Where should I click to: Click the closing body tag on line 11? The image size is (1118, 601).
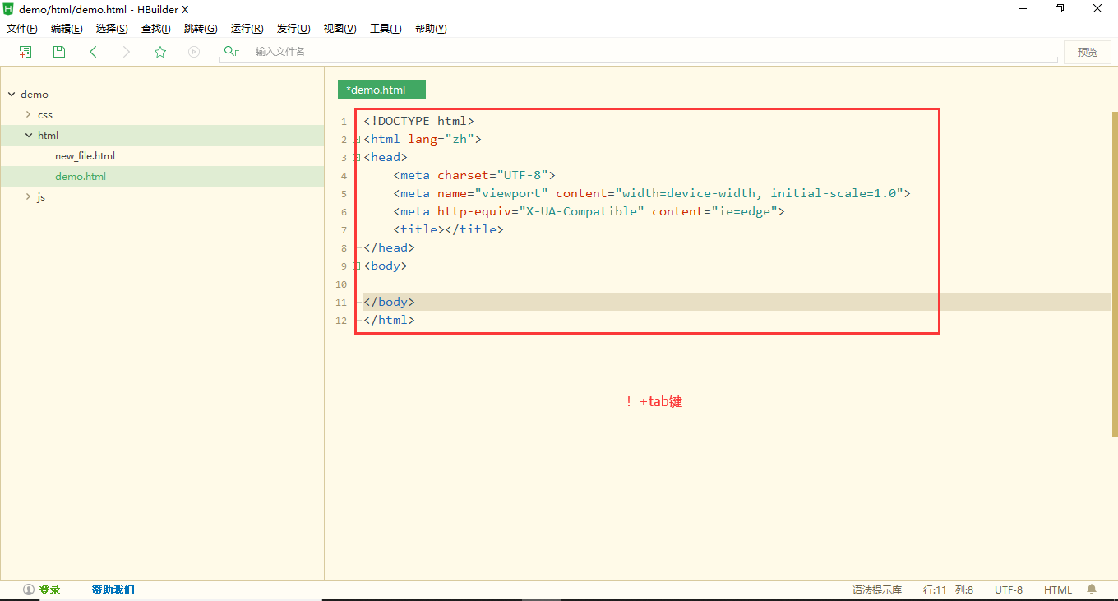[x=390, y=303]
